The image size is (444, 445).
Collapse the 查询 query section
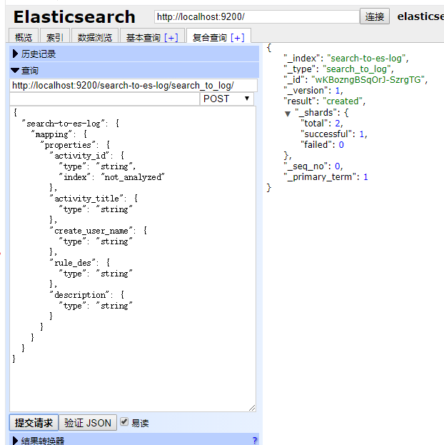134,70
